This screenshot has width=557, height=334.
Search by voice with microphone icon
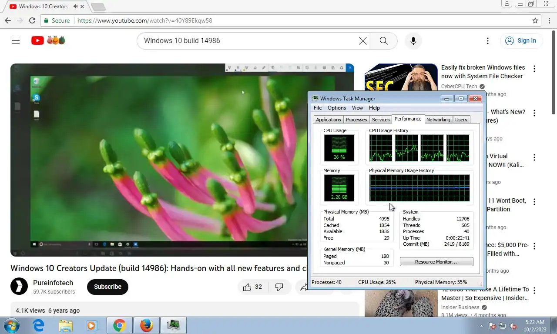click(413, 41)
